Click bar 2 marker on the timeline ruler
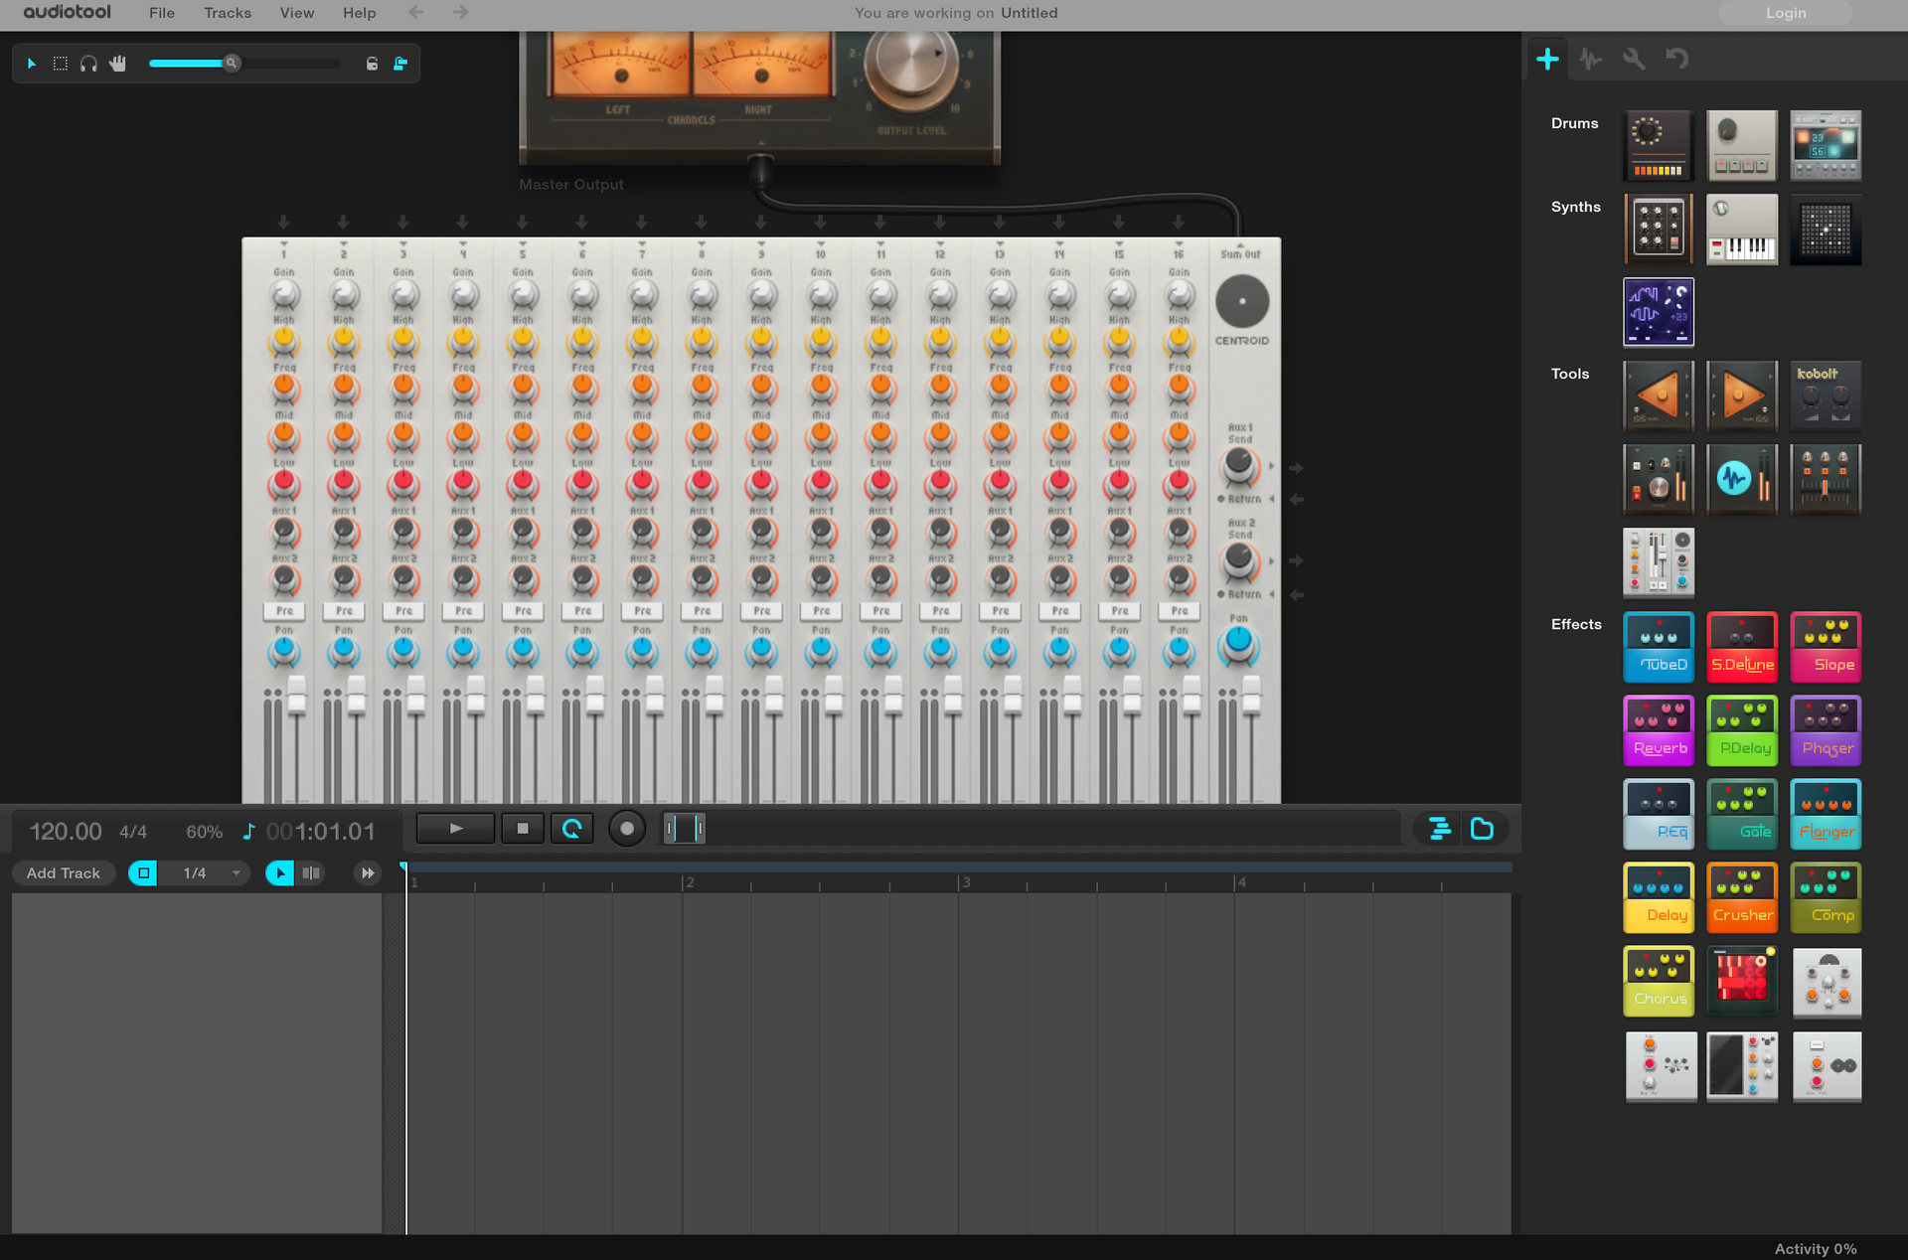 pos(689,881)
